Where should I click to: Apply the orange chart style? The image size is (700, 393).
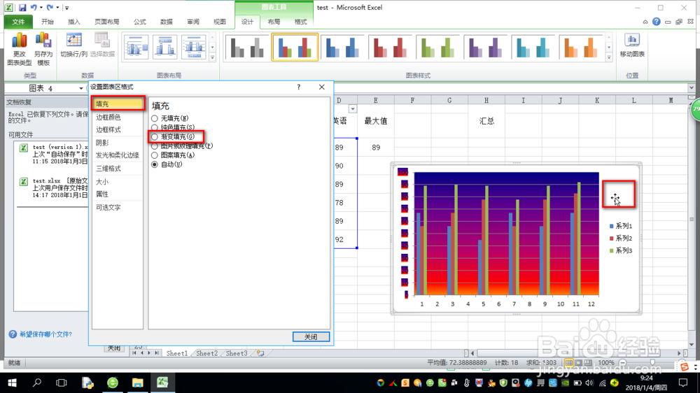(581, 47)
